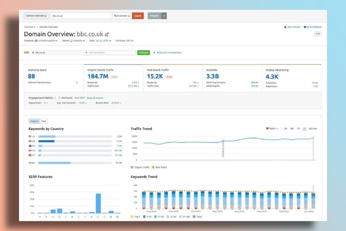Click the User manual book icon
346x231 pixels.
pos(285,27)
